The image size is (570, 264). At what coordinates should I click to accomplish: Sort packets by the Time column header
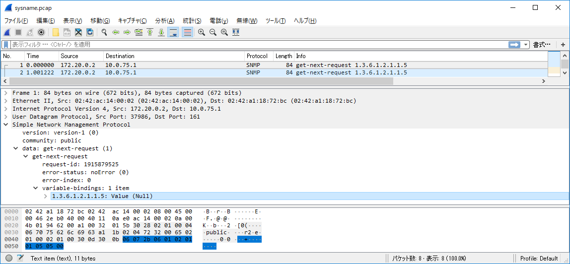pyautogui.click(x=42, y=56)
